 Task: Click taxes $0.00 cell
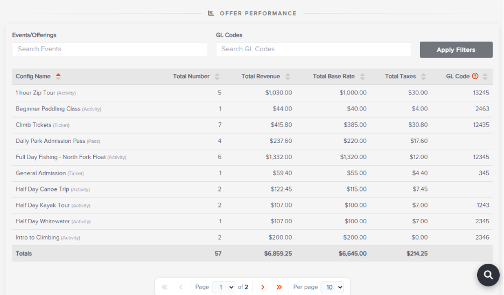coord(419,238)
